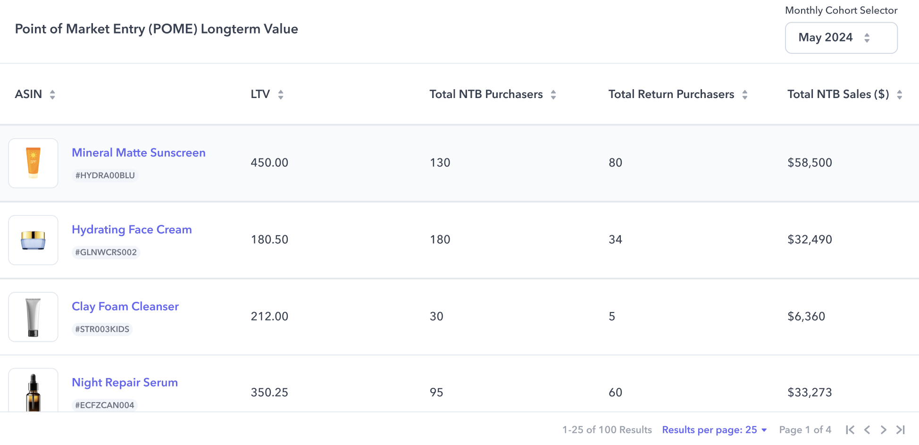
Task: Click the face cream jar thumbnail
Action: (x=33, y=240)
